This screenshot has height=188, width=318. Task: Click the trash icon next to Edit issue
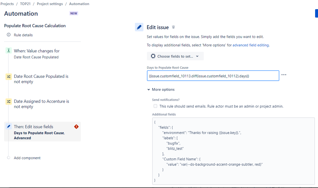click(x=173, y=27)
